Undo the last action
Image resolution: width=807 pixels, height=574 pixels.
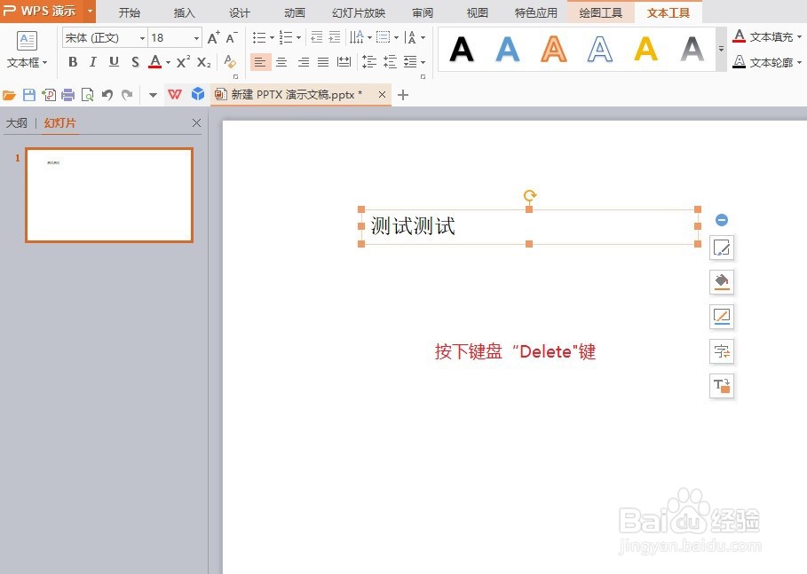[x=107, y=95]
